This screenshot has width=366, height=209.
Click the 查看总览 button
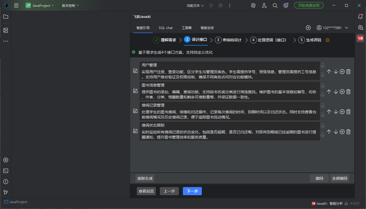point(146,191)
